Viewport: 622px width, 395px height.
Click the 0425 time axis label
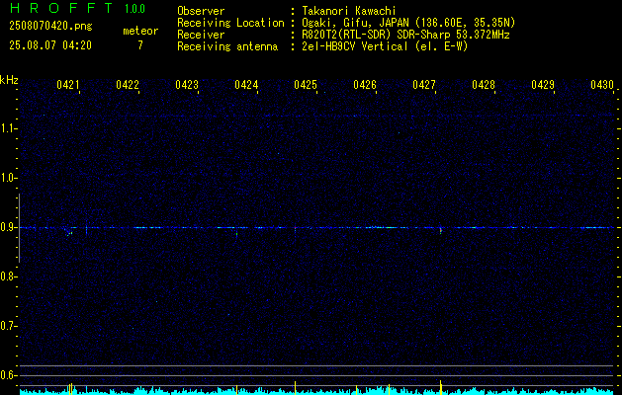(306, 84)
